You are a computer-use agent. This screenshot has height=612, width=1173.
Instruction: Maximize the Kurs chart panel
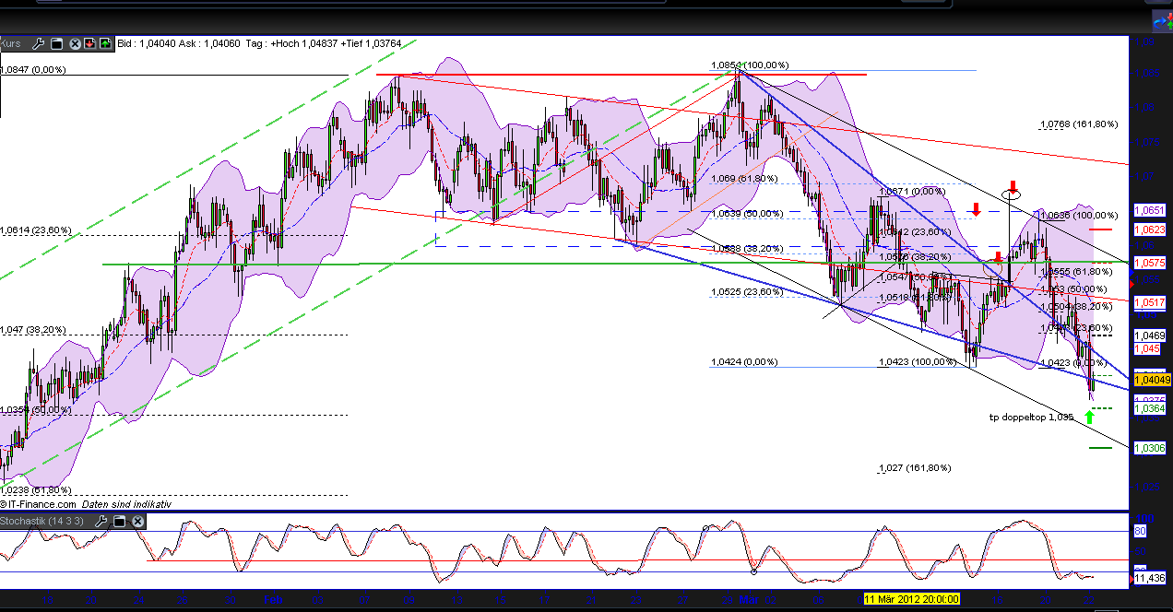click(56, 43)
